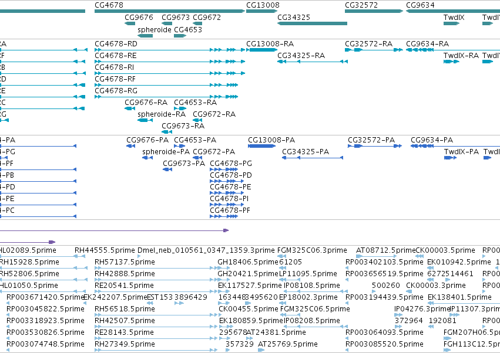Select the CG13008-RA transcript label

click(270, 44)
